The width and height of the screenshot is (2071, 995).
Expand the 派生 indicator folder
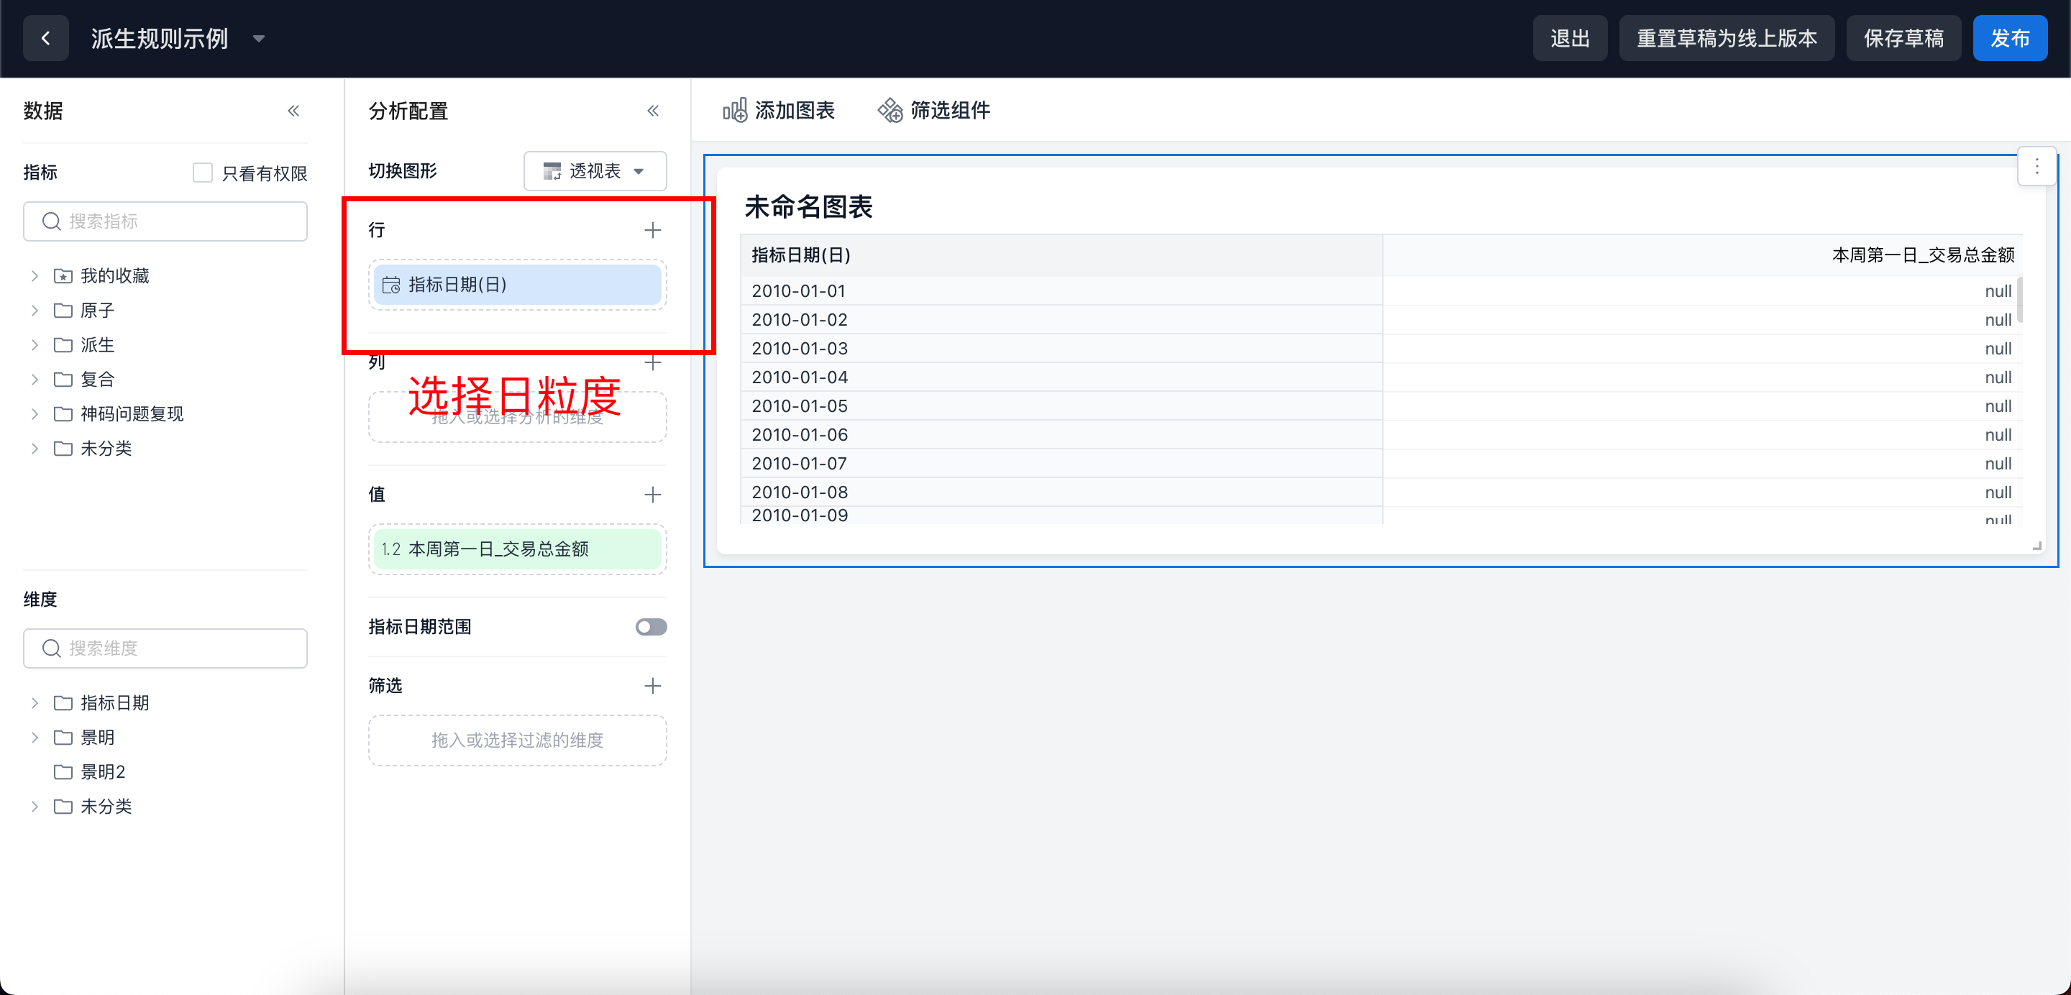click(x=35, y=345)
